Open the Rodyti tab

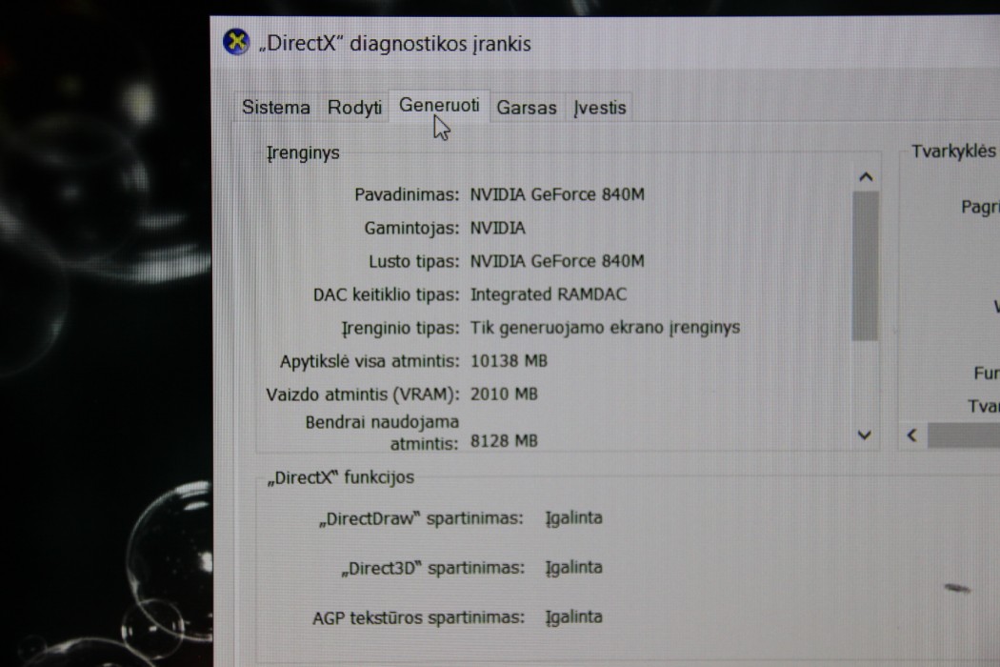pyautogui.click(x=354, y=108)
